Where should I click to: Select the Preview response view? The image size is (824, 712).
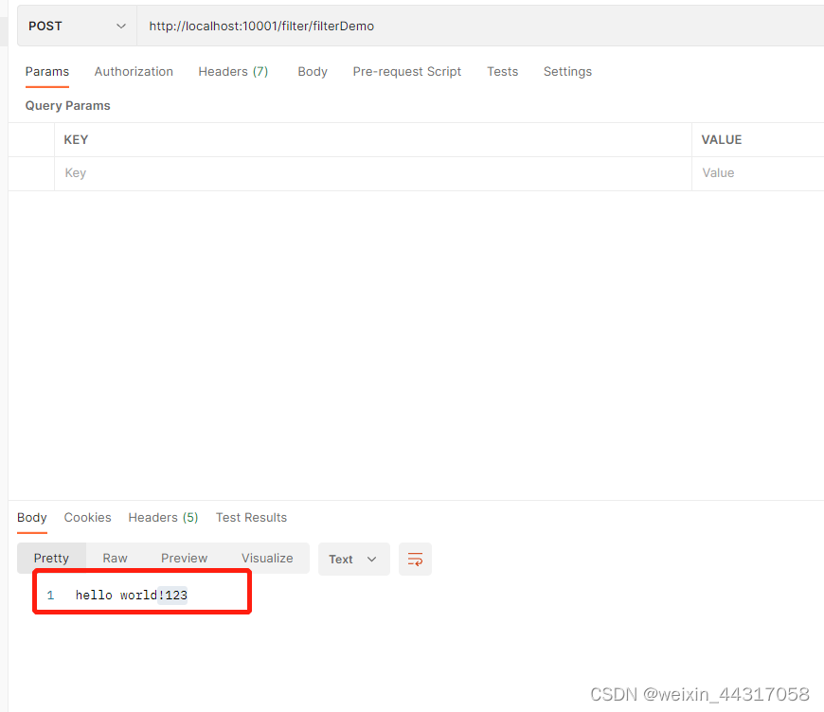pyautogui.click(x=184, y=558)
